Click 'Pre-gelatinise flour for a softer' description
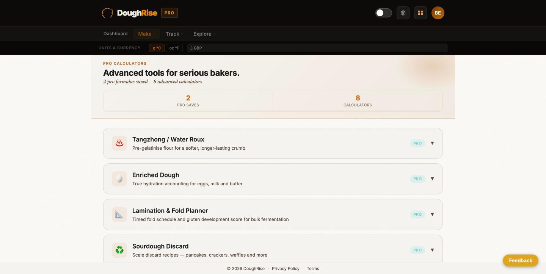Screen dimensions: 546x274 pyautogui.click(x=189, y=148)
